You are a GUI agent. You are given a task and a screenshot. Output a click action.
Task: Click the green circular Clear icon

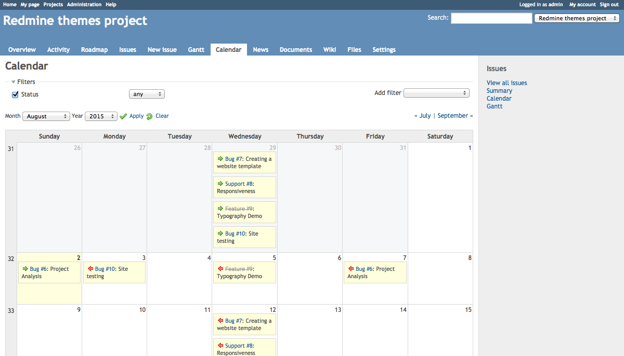pos(149,116)
